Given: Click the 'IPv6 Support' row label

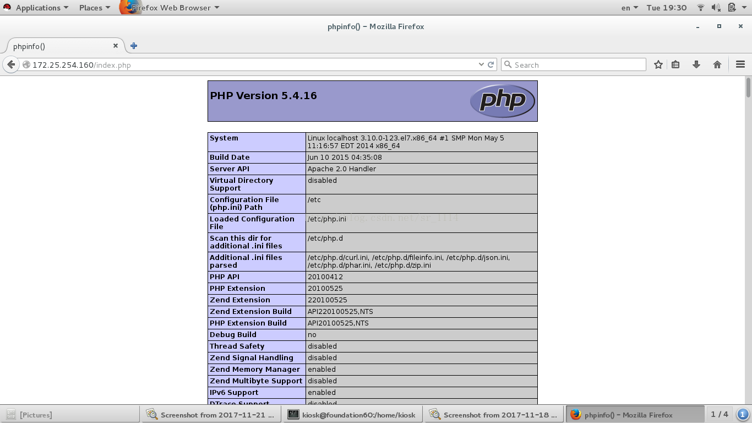Looking at the screenshot, I should [234, 392].
